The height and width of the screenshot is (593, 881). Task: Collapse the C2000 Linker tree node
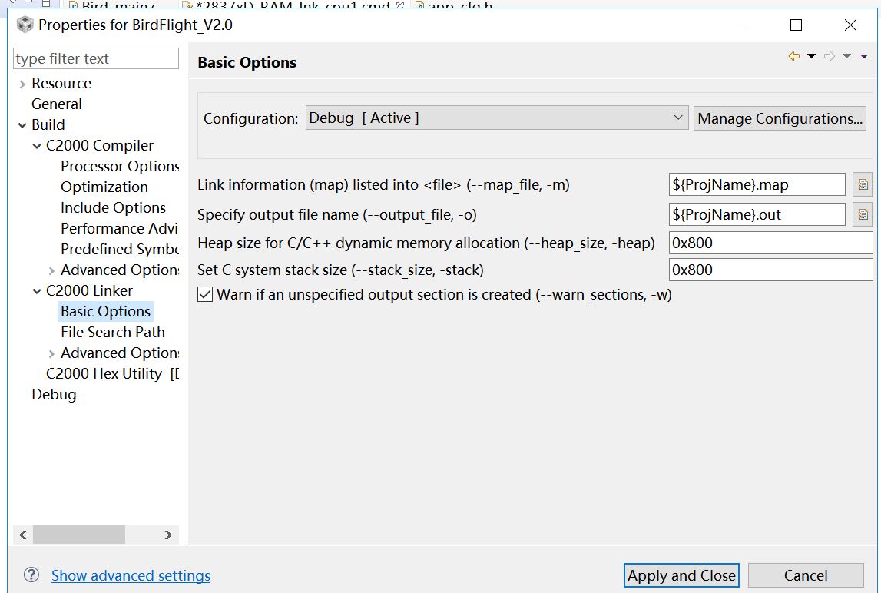[37, 290]
